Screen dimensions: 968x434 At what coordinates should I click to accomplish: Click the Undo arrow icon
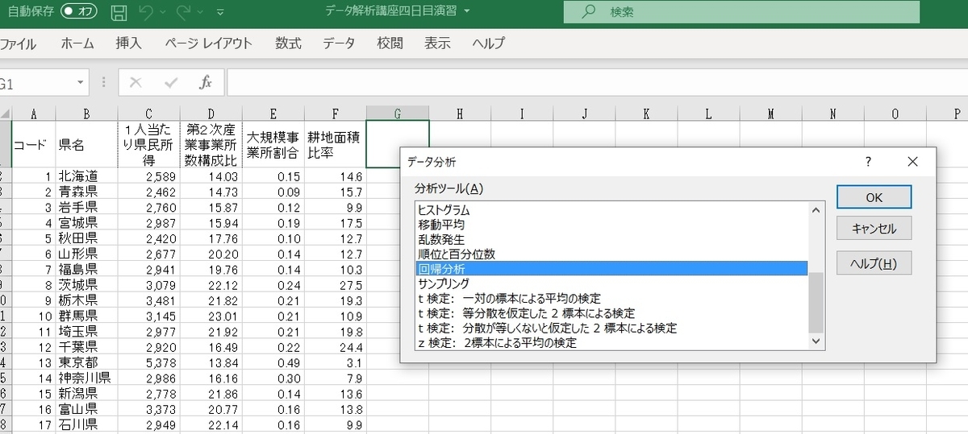tap(145, 13)
